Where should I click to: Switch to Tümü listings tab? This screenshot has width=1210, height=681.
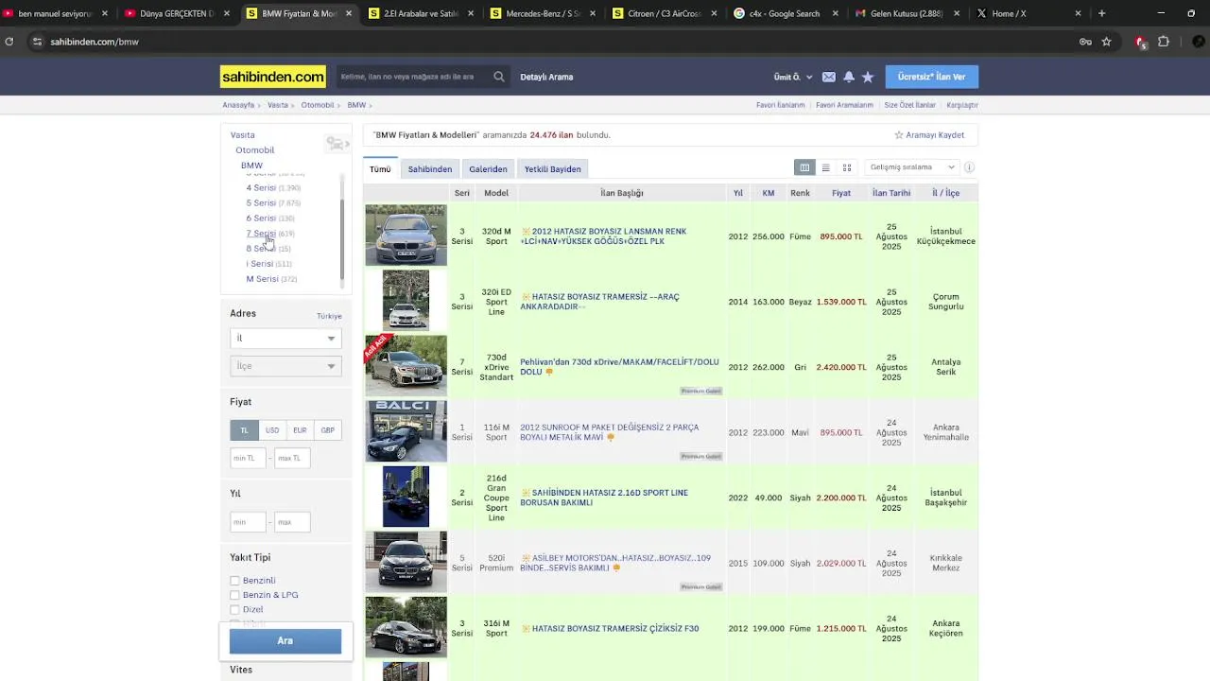pos(380,169)
